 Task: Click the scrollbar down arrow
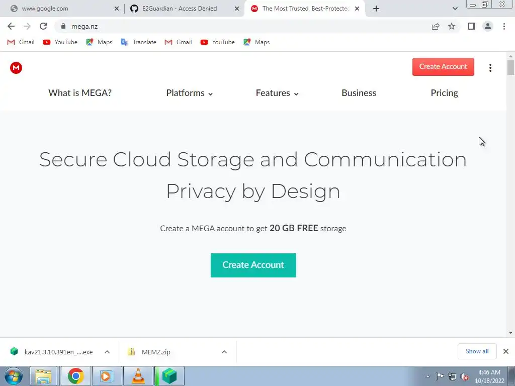(510, 333)
